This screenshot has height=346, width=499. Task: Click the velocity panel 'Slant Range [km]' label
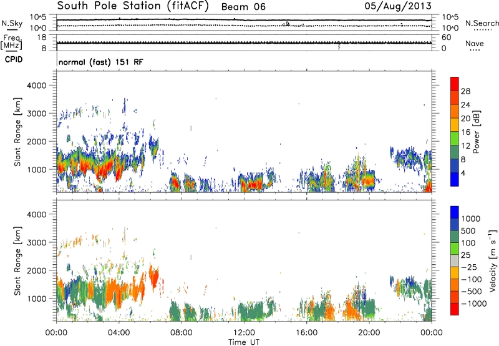[x=17, y=261]
